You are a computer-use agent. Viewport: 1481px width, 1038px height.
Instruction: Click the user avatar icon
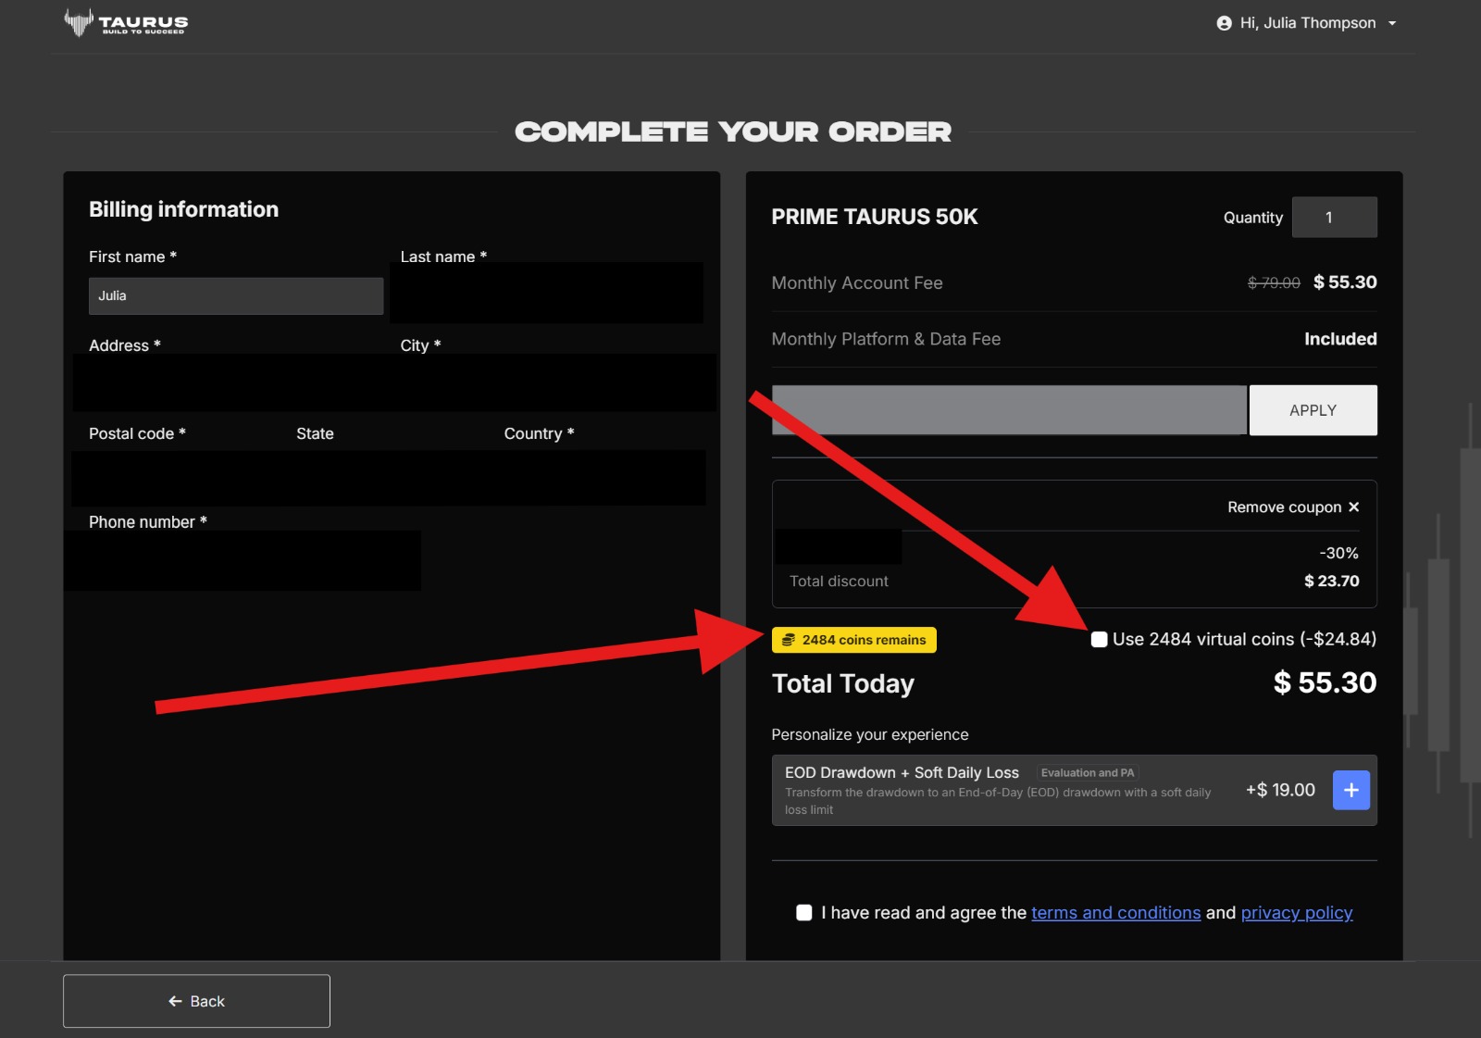pyautogui.click(x=1224, y=23)
